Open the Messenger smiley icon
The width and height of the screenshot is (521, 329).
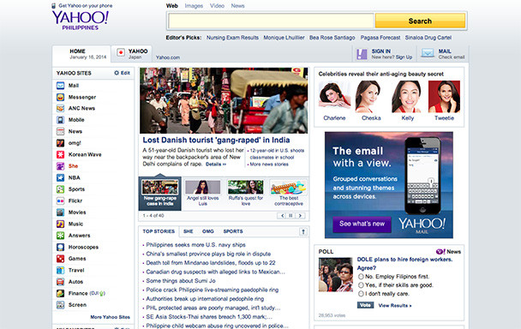pos(60,97)
